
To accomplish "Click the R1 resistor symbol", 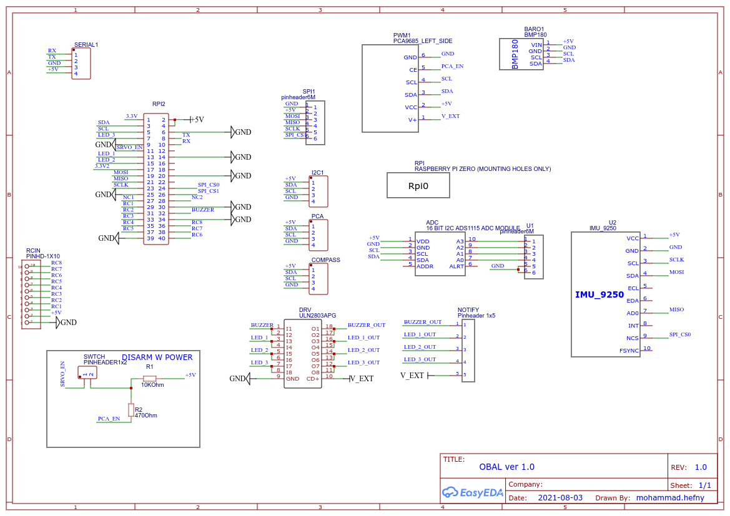I will [x=149, y=378].
